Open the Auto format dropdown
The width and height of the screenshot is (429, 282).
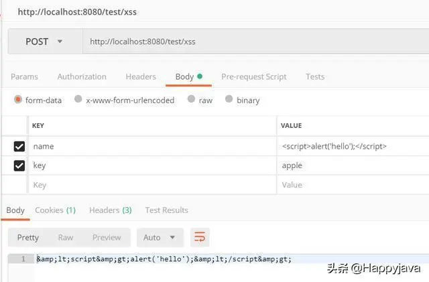coord(160,237)
